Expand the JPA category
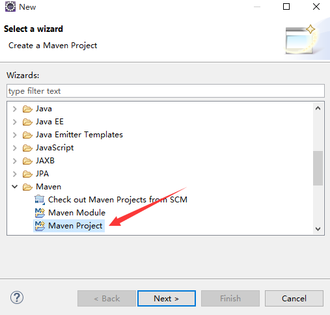 [14, 174]
